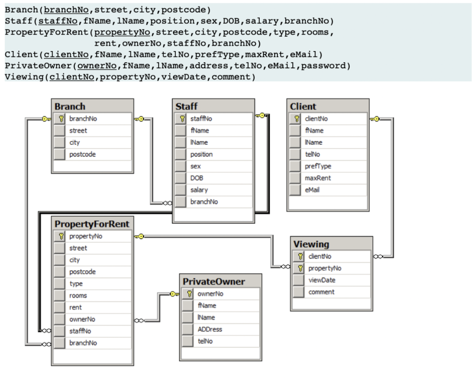
Task: Select the street column in Branch table
Action: (x=92, y=131)
